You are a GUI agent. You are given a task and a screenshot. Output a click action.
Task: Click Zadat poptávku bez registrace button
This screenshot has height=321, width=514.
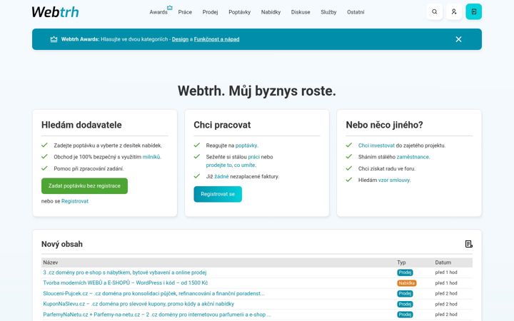(x=84, y=186)
